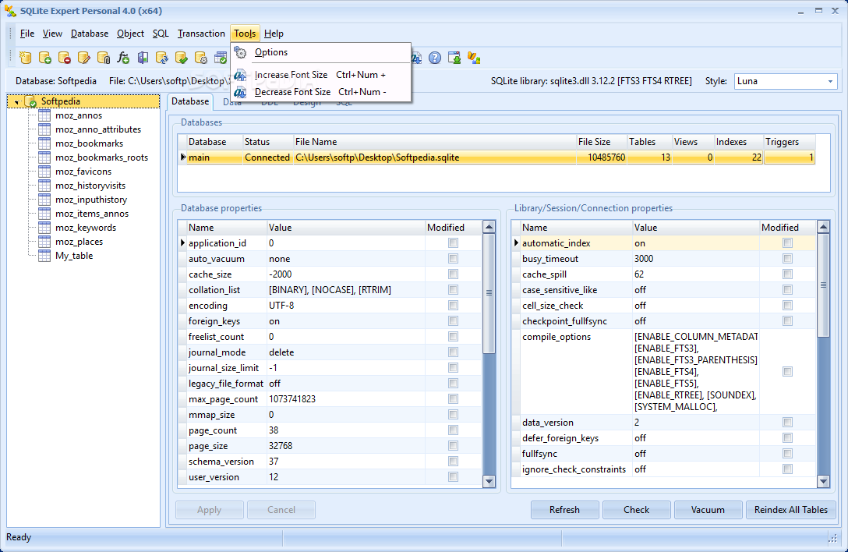Click the File Size column header
The image size is (848, 552).
coord(602,142)
